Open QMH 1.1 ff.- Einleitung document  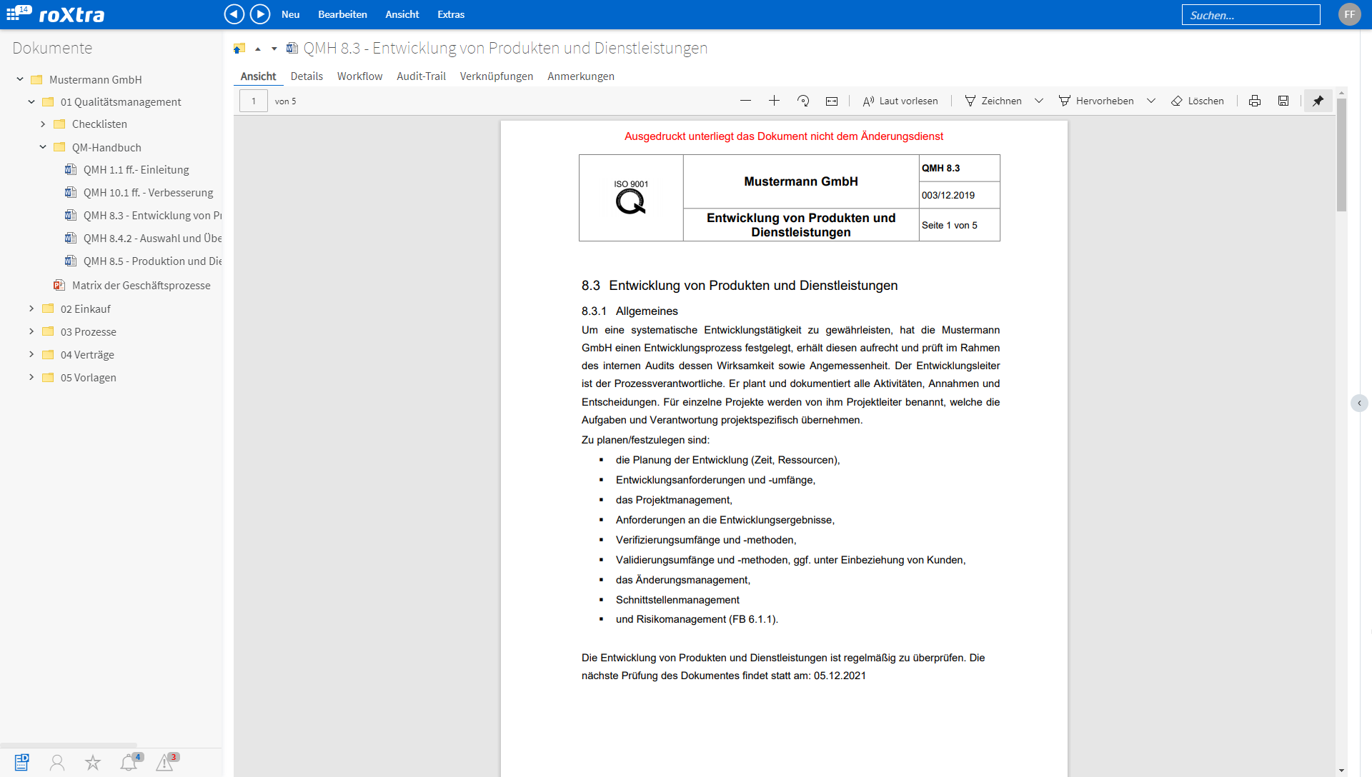pyautogui.click(x=136, y=169)
